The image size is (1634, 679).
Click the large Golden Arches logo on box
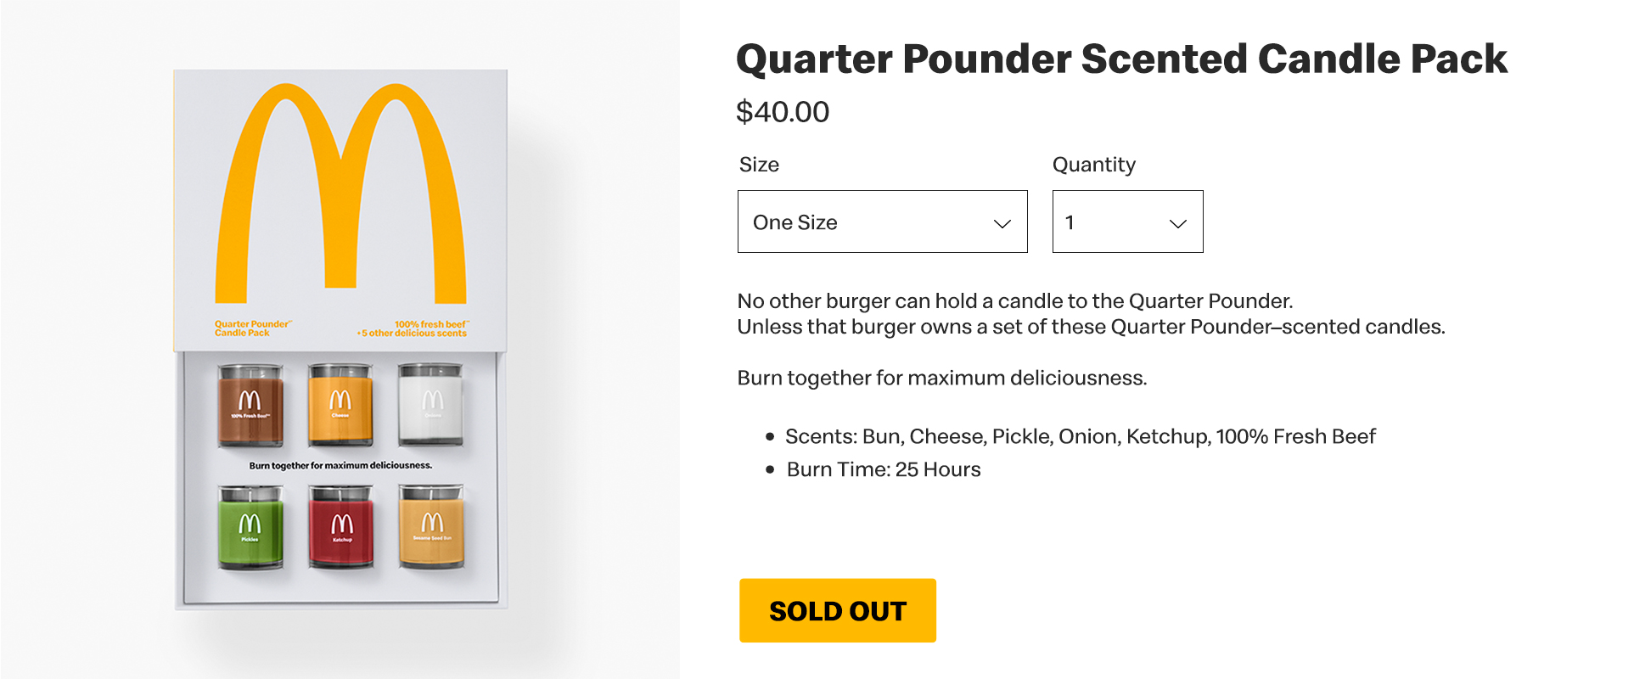click(x=340, y=194)
